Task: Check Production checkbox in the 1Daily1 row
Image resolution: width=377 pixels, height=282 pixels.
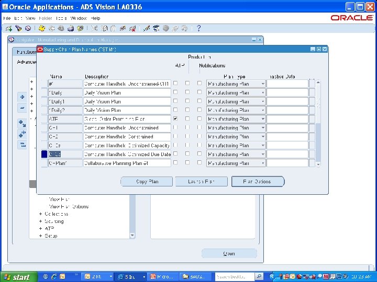Action: [x=187, y=101]
